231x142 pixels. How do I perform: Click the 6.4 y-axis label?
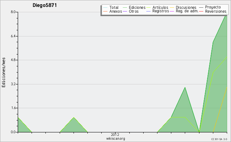pyautogui.click(x=13, y=36)
